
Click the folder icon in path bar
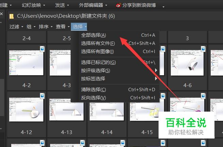12,16
